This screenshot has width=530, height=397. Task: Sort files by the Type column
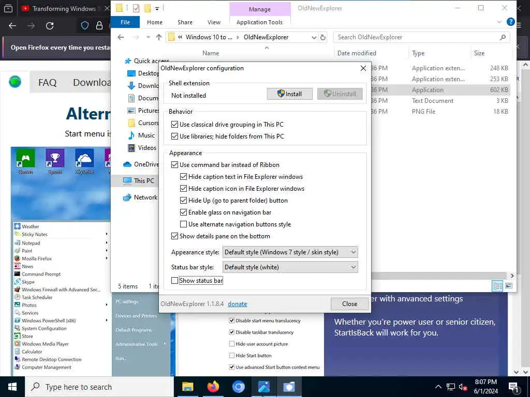click(x=418, y=53)
